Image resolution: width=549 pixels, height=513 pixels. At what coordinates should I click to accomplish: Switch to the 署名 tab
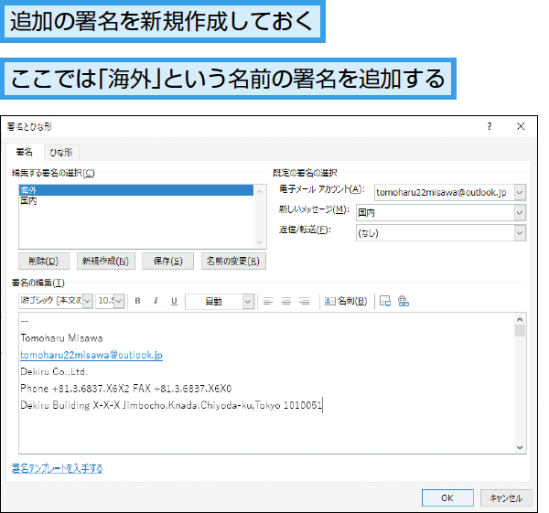point(25,152)
